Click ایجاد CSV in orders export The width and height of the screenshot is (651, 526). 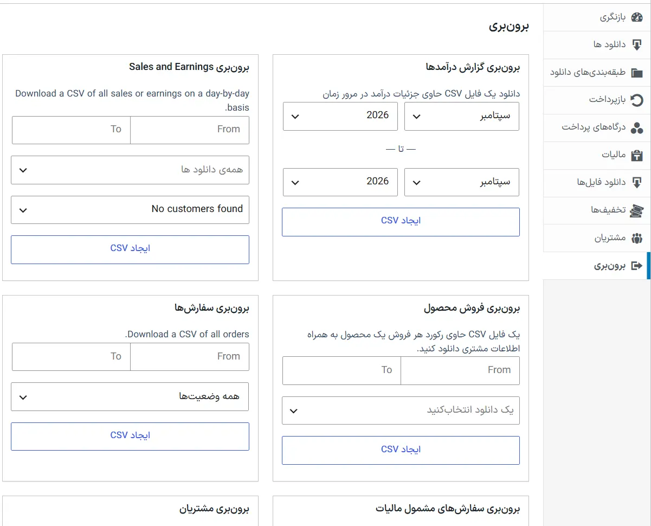coord(130,437)
